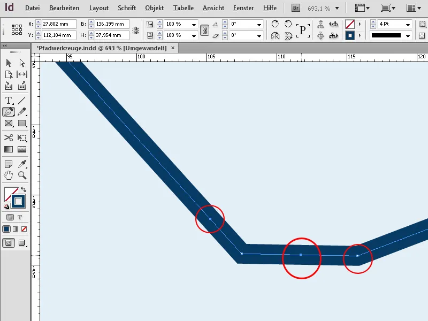
Task: Click the Fill color swatch in the toolbar
Action: [9, 194]
